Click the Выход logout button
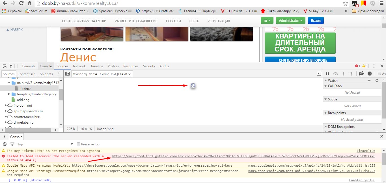The width and height of the screenshot is (386, 183). [316, 21]
